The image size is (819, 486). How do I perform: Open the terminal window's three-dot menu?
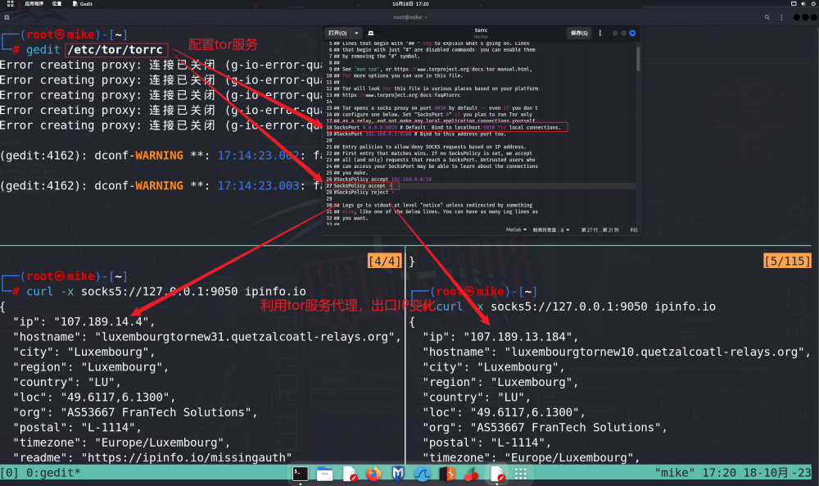tap(781, 17)
